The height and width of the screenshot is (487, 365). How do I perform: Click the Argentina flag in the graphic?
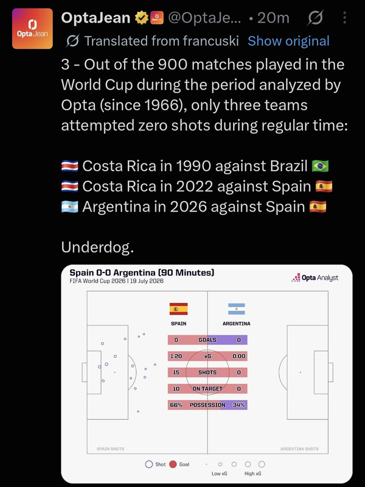point(236,309)
